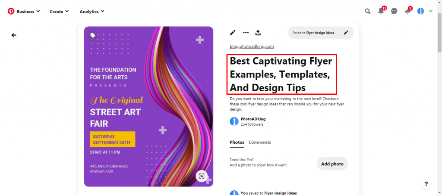Open the Business dropdown menu
442x195 pixels.
(x=28, y=12)
